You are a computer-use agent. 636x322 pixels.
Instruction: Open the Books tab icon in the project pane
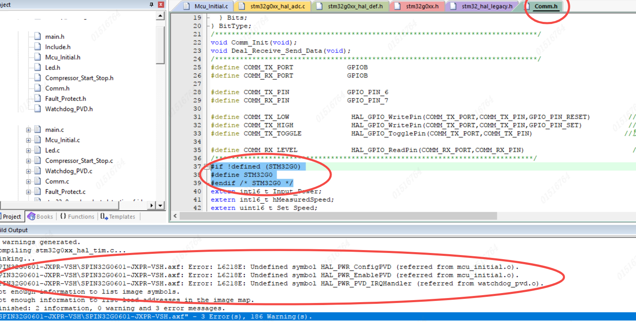point(31,217)
